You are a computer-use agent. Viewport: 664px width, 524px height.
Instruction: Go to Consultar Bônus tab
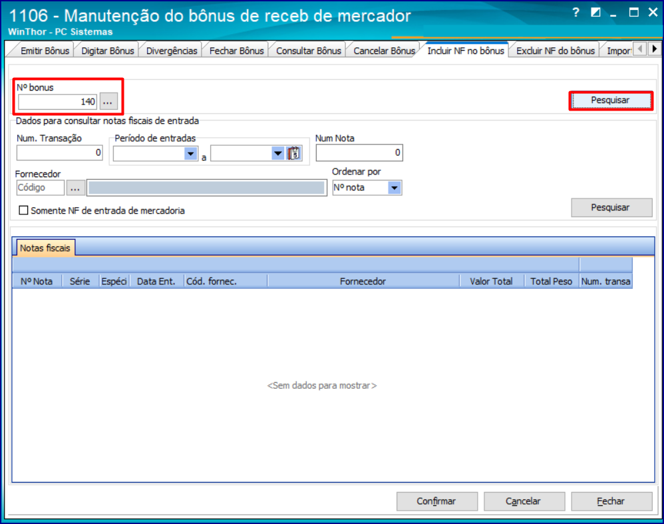coord(308,51)
